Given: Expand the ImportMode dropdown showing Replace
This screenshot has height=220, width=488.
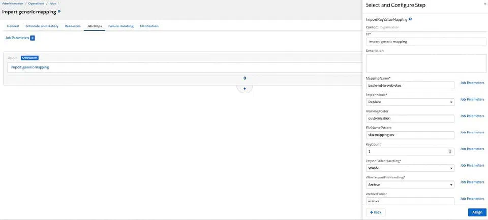Looking at the screenshot, I should pos(410,102).
